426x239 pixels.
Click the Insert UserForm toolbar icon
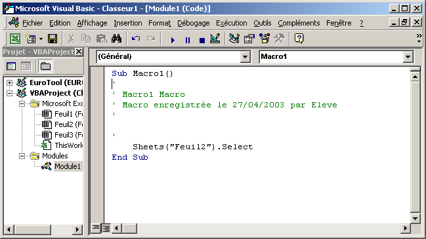[30, 39]
